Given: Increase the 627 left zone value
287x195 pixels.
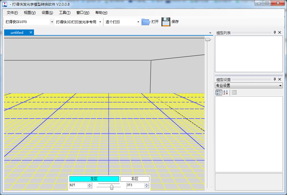Looking at the screenshot, I should click(90, 184).
